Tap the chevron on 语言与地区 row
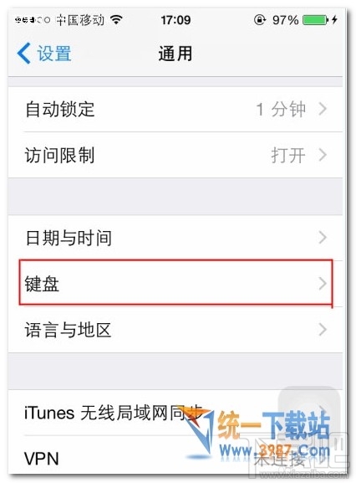 pyautogui.click(x=323, y=329)
